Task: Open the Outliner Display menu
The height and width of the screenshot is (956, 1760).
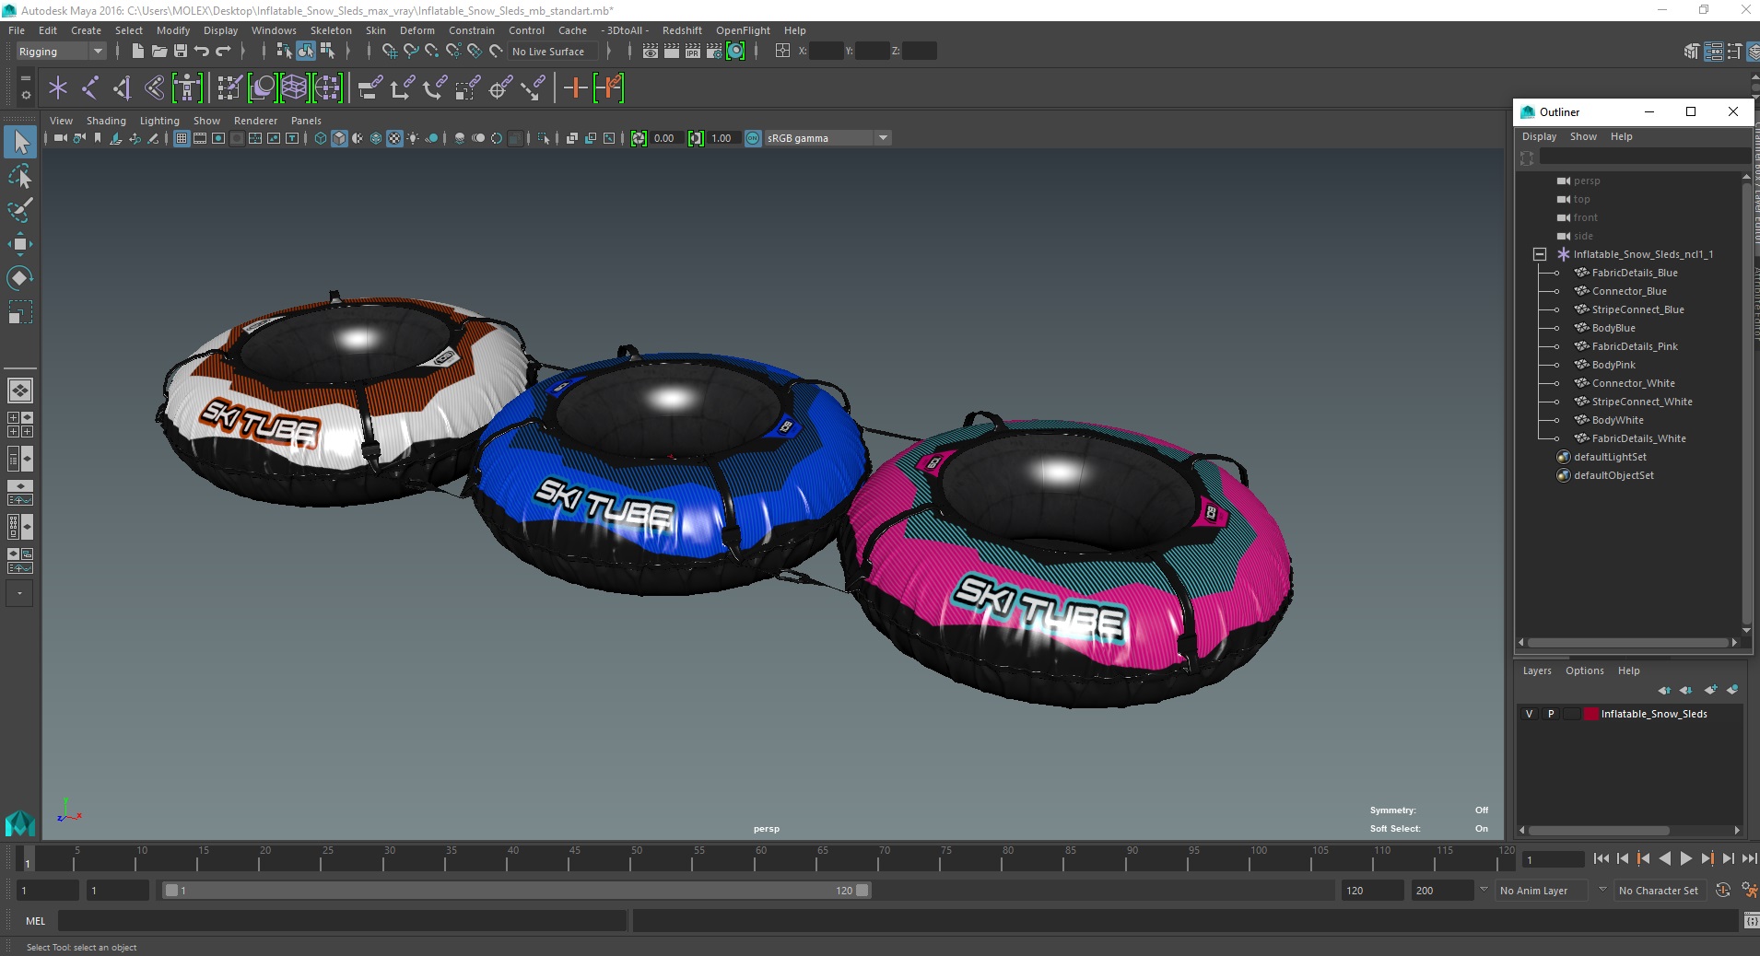Action: pyautogui.click(x=1539, y=136)
